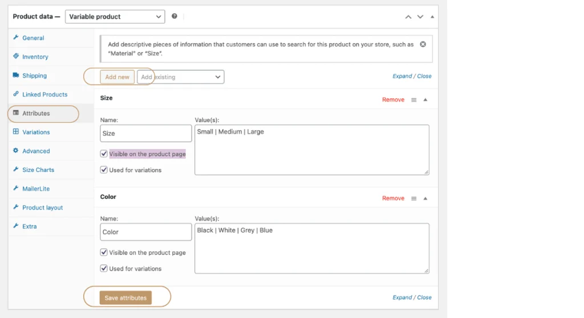Click the Color values text area
This screenshot has height=318, width=584.
coord(312,248)
